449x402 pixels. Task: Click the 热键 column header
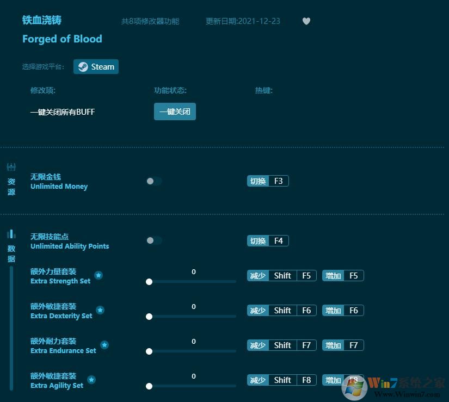pyautogui.click(x=264, y=90)
